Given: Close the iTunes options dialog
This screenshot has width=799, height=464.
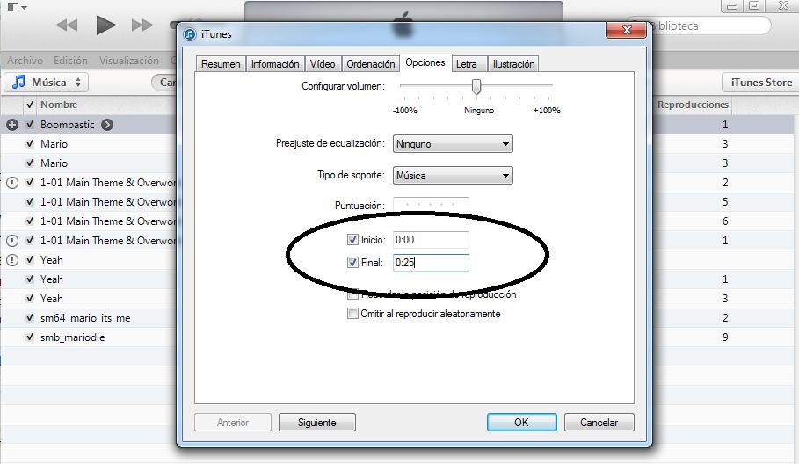Looking at the screenshot, I should (626, 30).
